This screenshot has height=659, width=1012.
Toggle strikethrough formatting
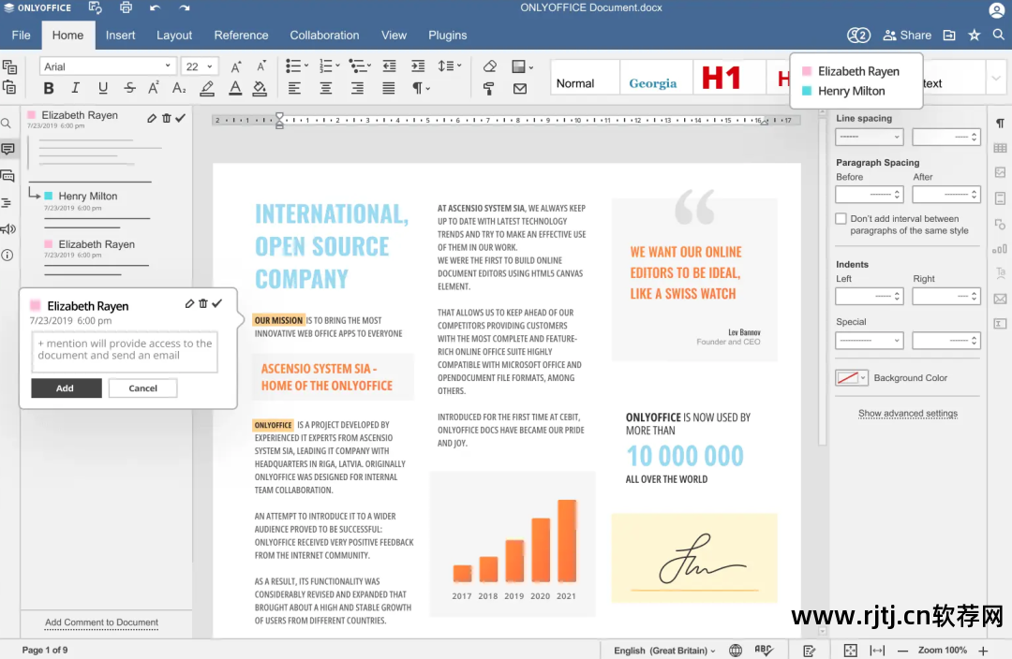pos(129,88)
